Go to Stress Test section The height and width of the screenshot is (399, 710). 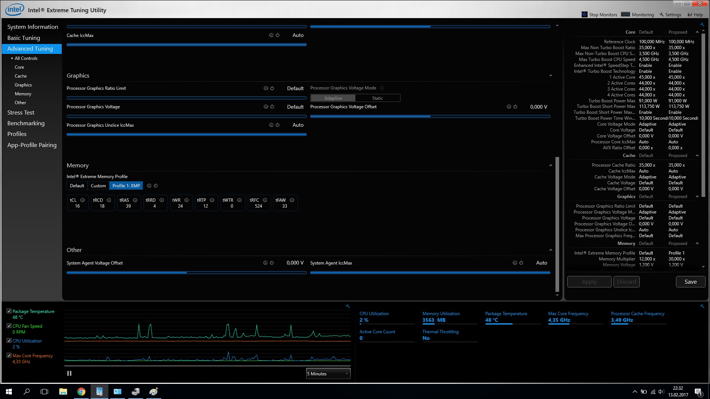click(x=21, y=113)
